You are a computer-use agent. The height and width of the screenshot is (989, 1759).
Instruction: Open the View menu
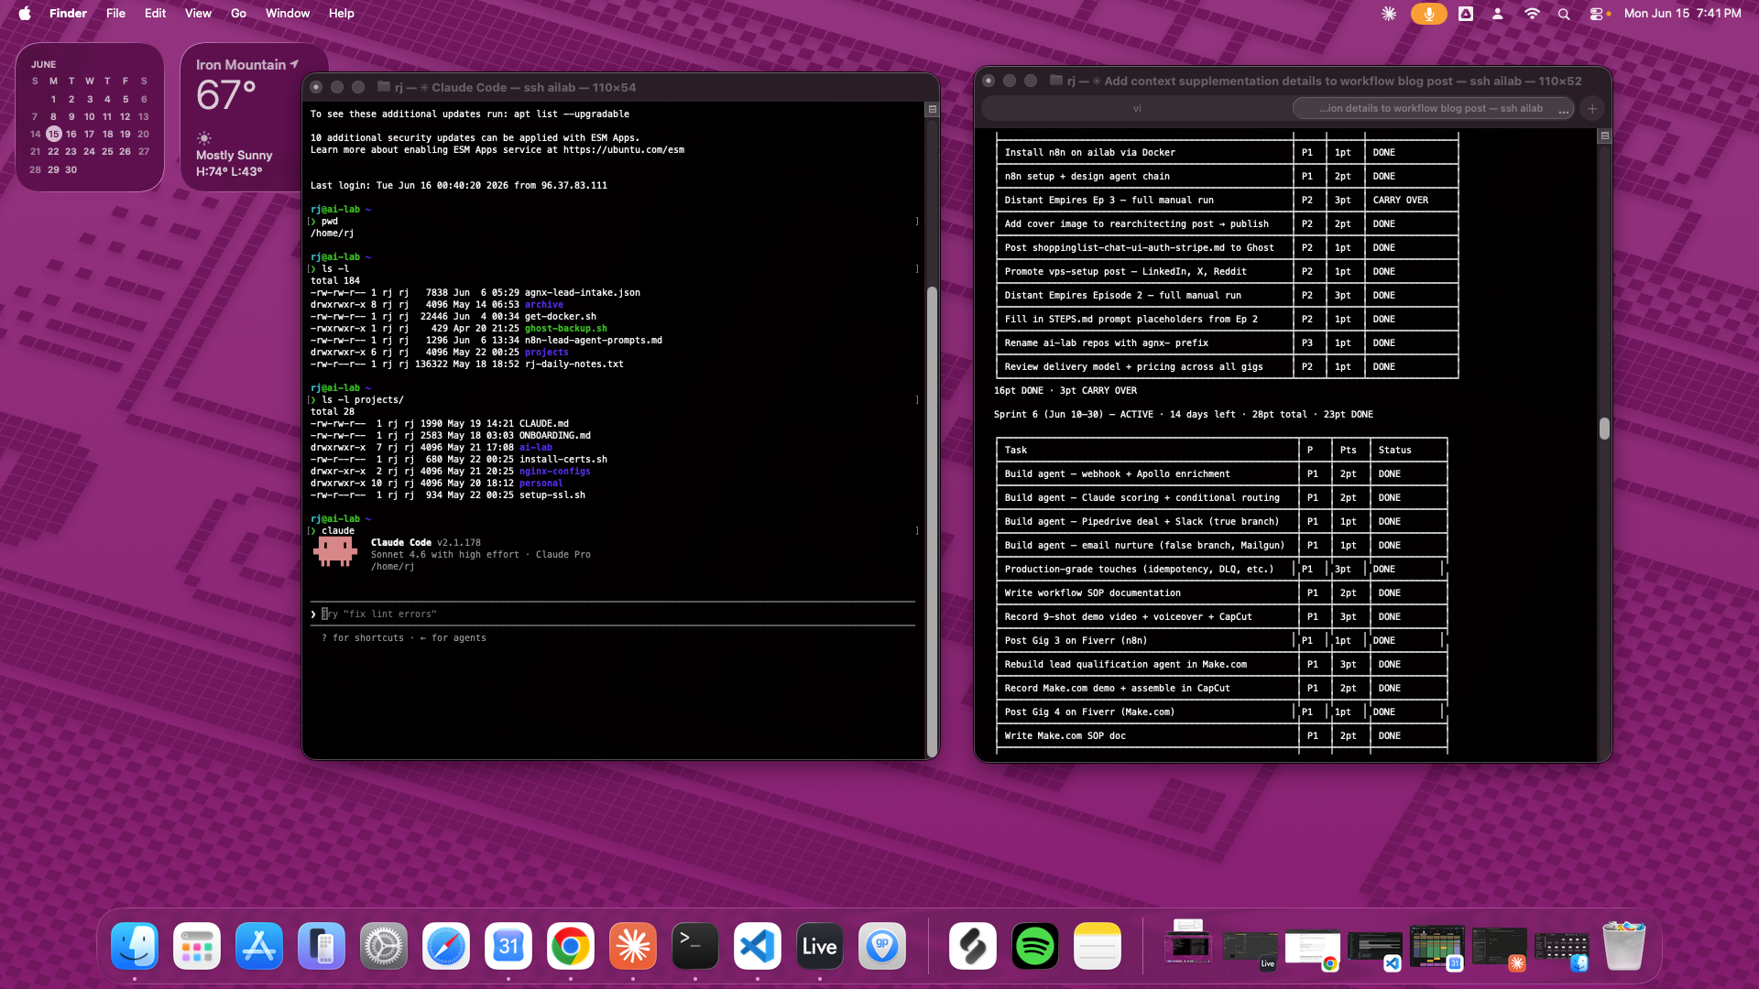point(198,14)
